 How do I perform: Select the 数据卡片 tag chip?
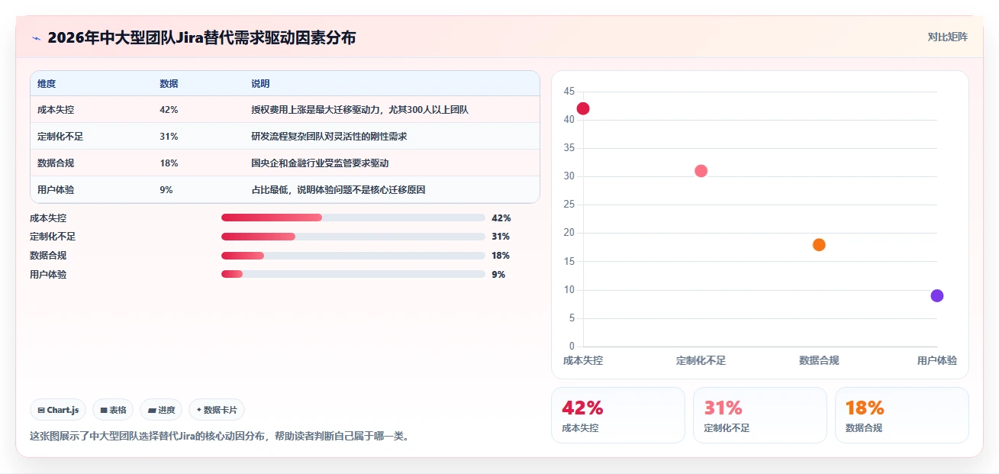(217, 410)
